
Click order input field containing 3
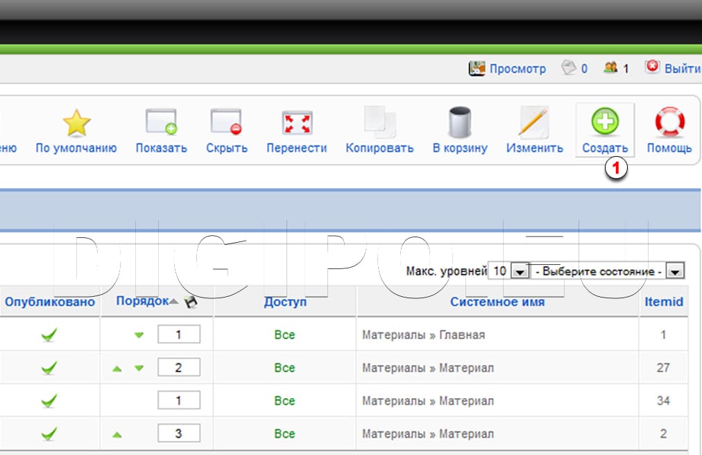[x=178, y=434]
